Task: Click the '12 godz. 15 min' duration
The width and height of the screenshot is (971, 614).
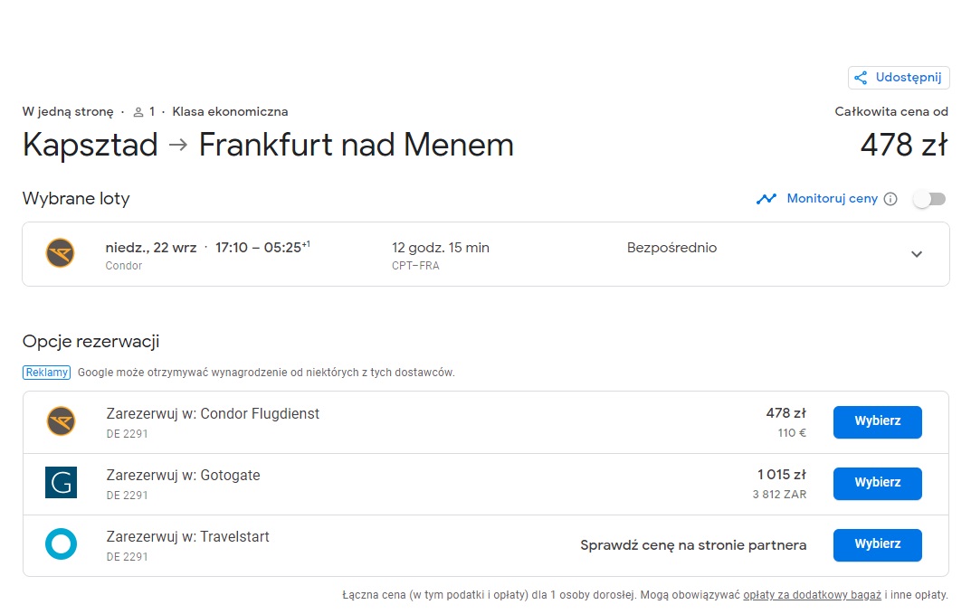Action: [x=441, y=248]
